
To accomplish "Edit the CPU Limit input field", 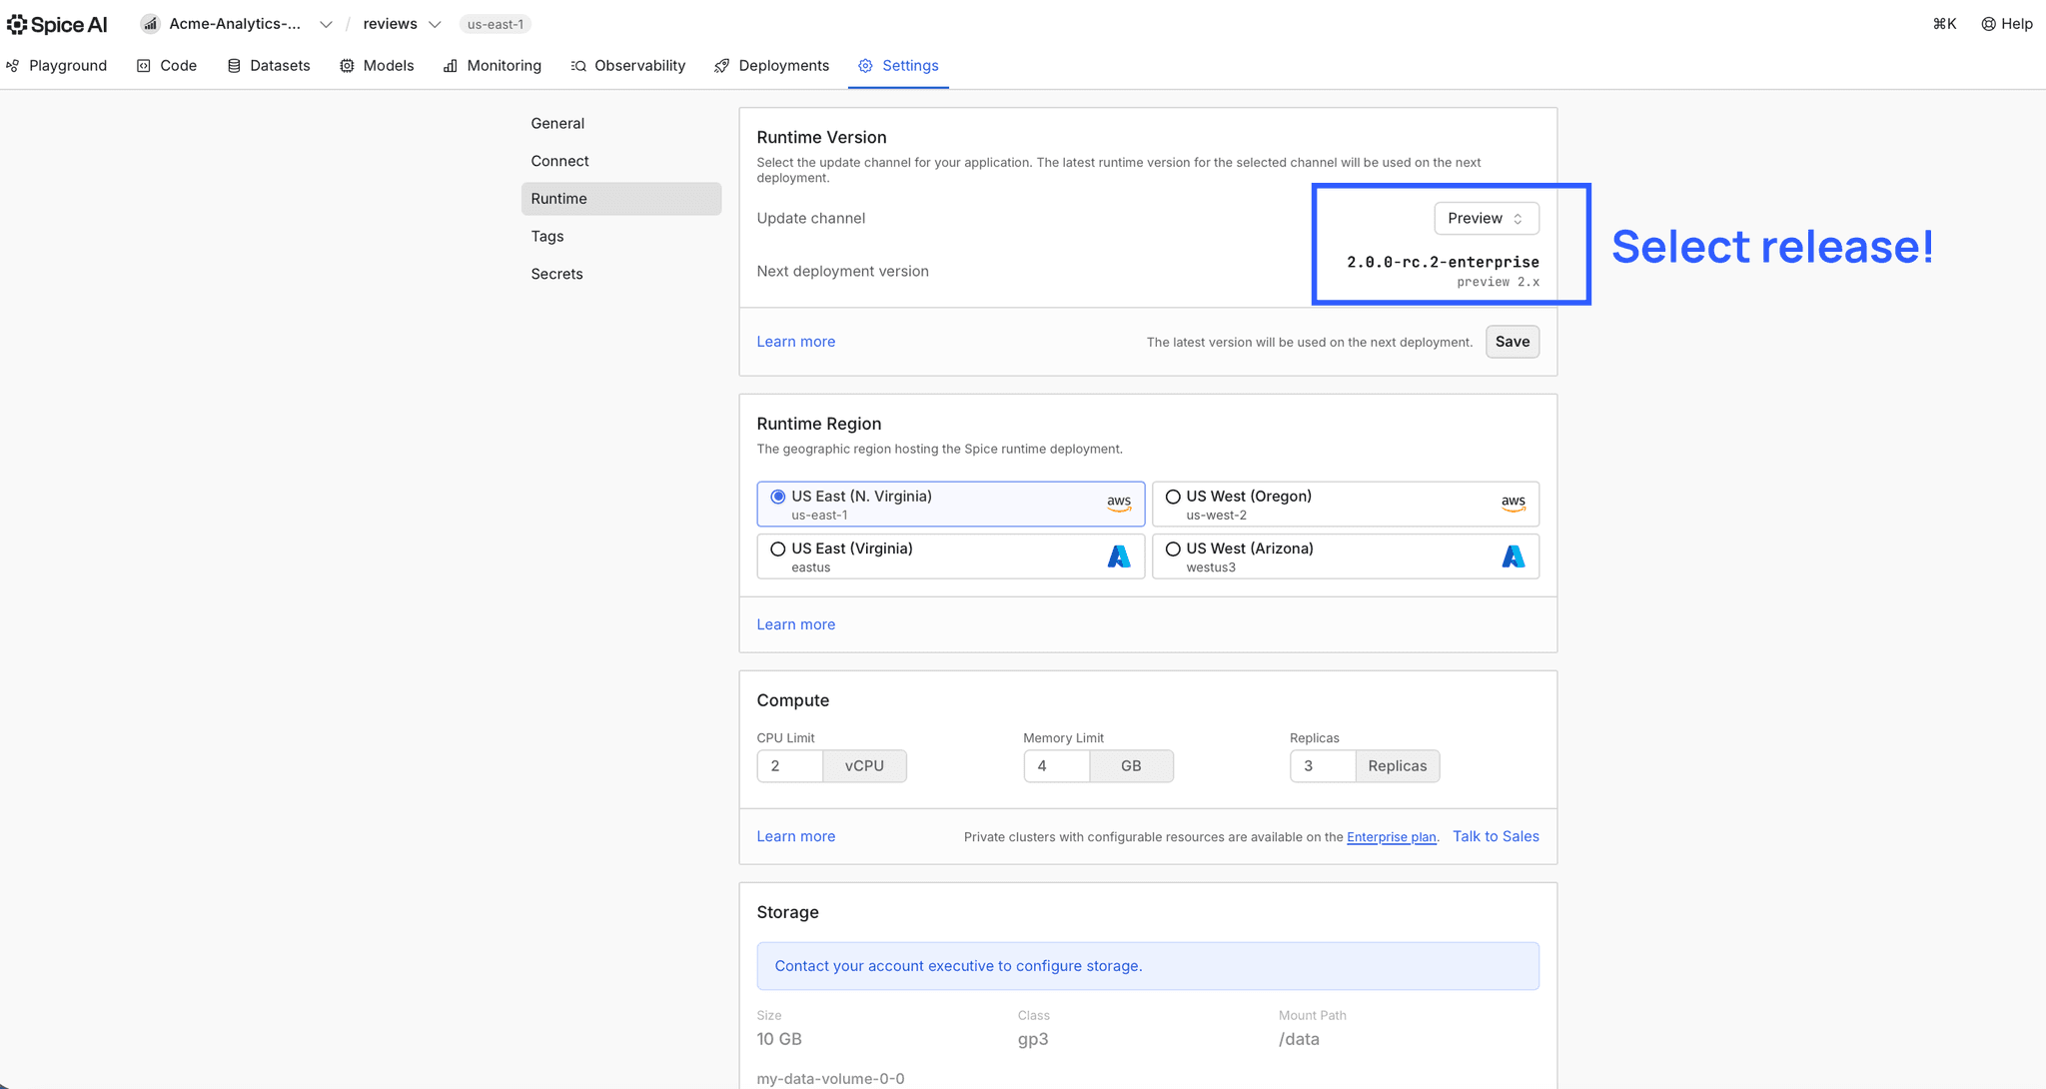I will [x=789, y=765].
